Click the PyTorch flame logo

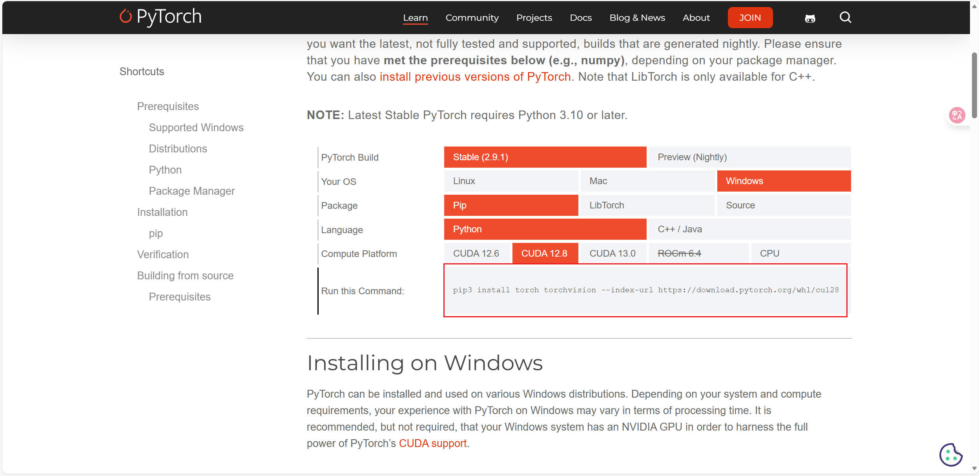click(126, 16)
